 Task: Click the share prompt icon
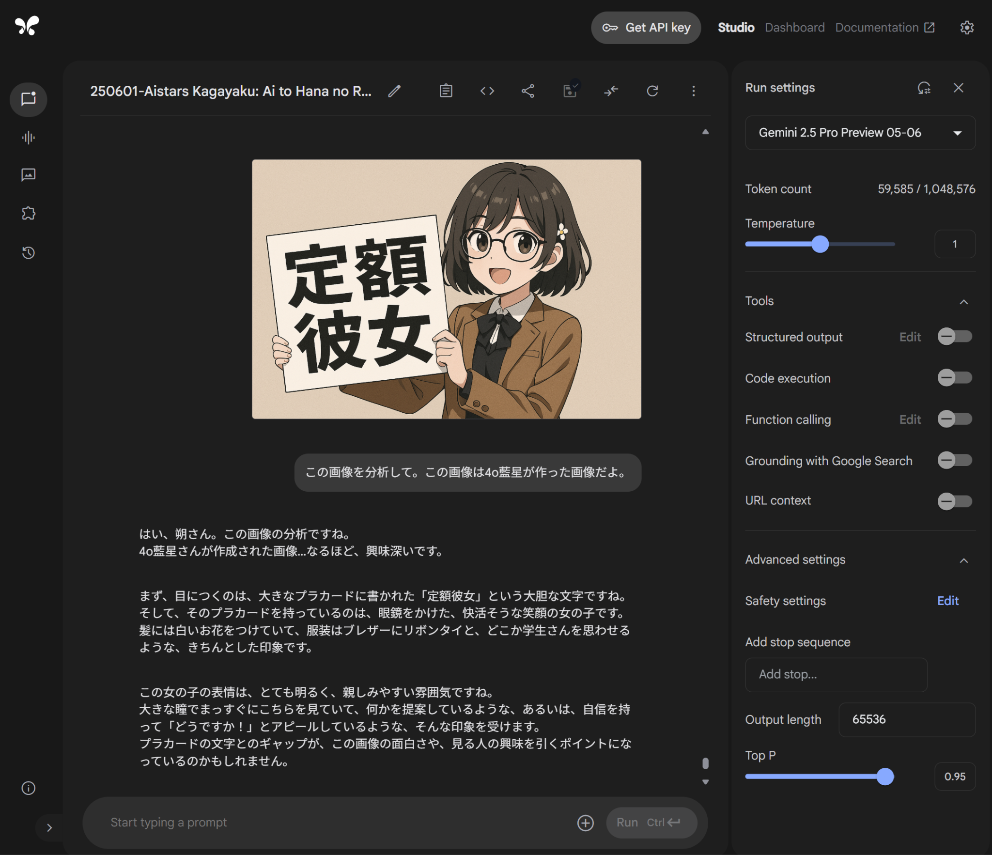(x=528, y=91)
